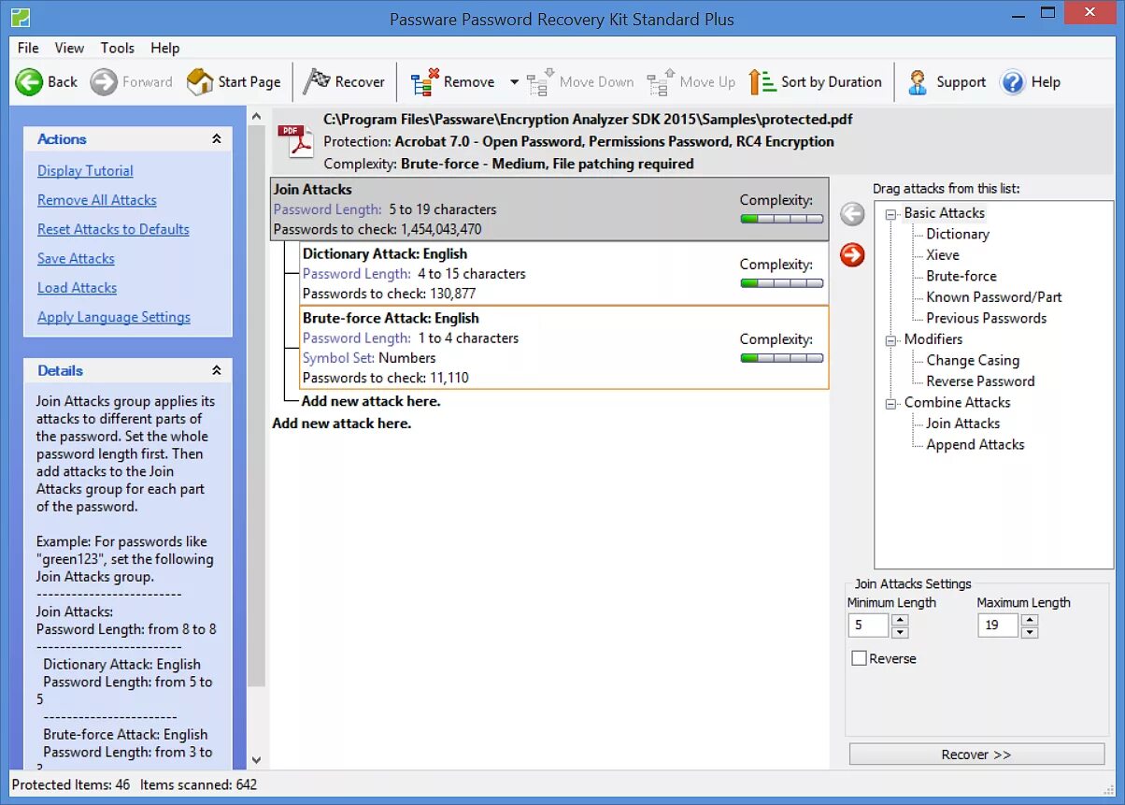Click the Move Up toolbar icon
The width and height of the screenshot is (1125, 805).
tap(661, 82)
